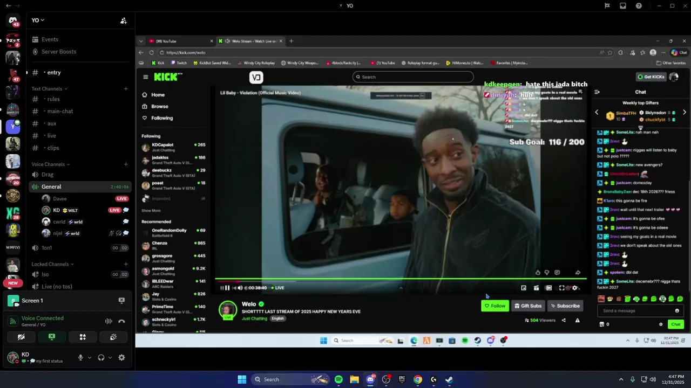The image size is (691, 388).
Task: Open Spotify from the Windows taskbar
Action: [x=338, y=379]
